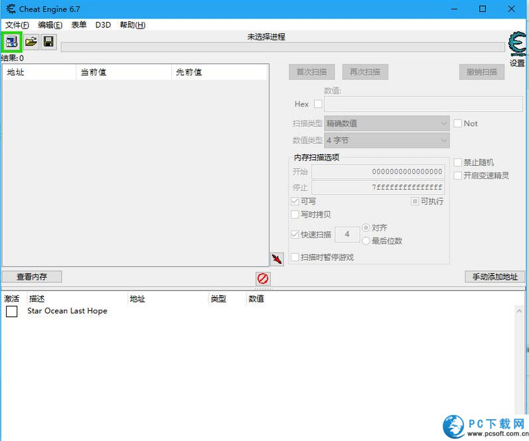
Task: Click the scan progress bar
Action: (x=283, y=47)
